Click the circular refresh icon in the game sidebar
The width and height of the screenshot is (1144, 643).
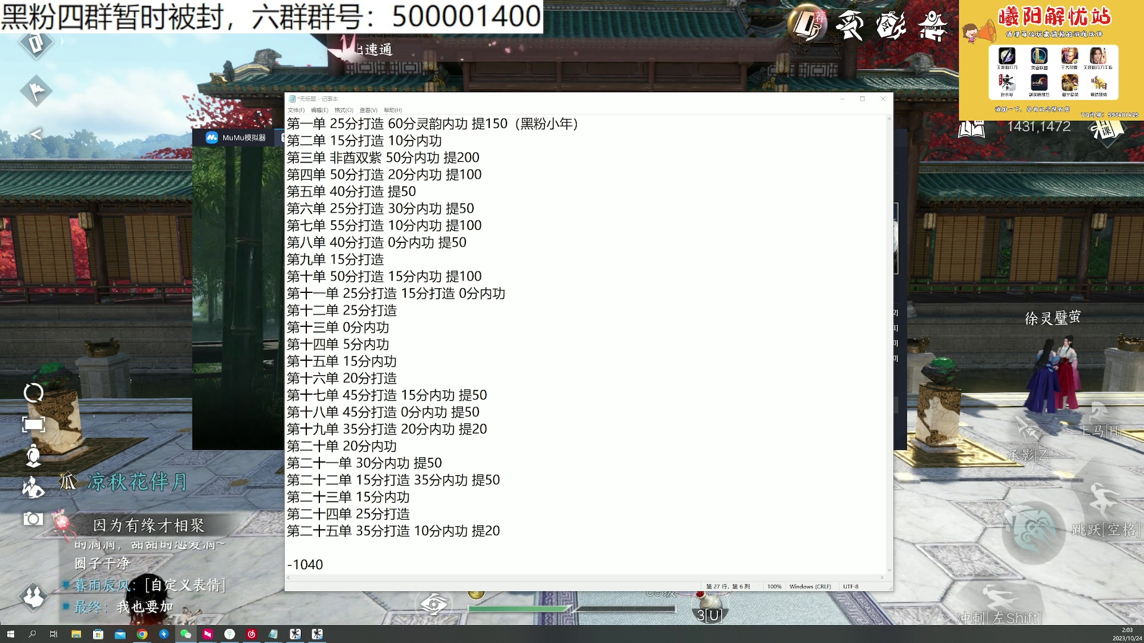click(34, 392)
